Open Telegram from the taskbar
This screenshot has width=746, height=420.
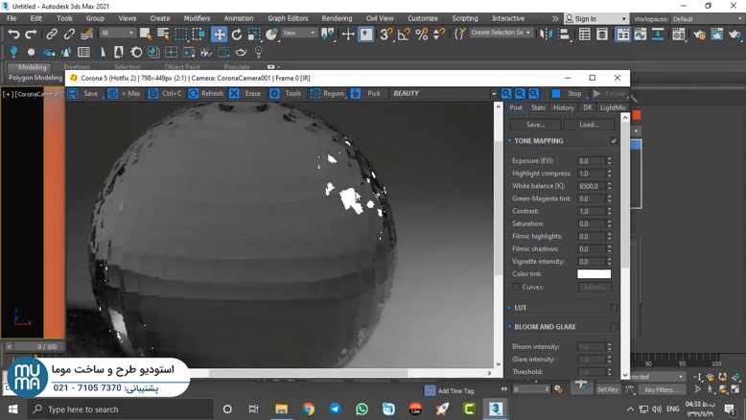tap(335, 409)
